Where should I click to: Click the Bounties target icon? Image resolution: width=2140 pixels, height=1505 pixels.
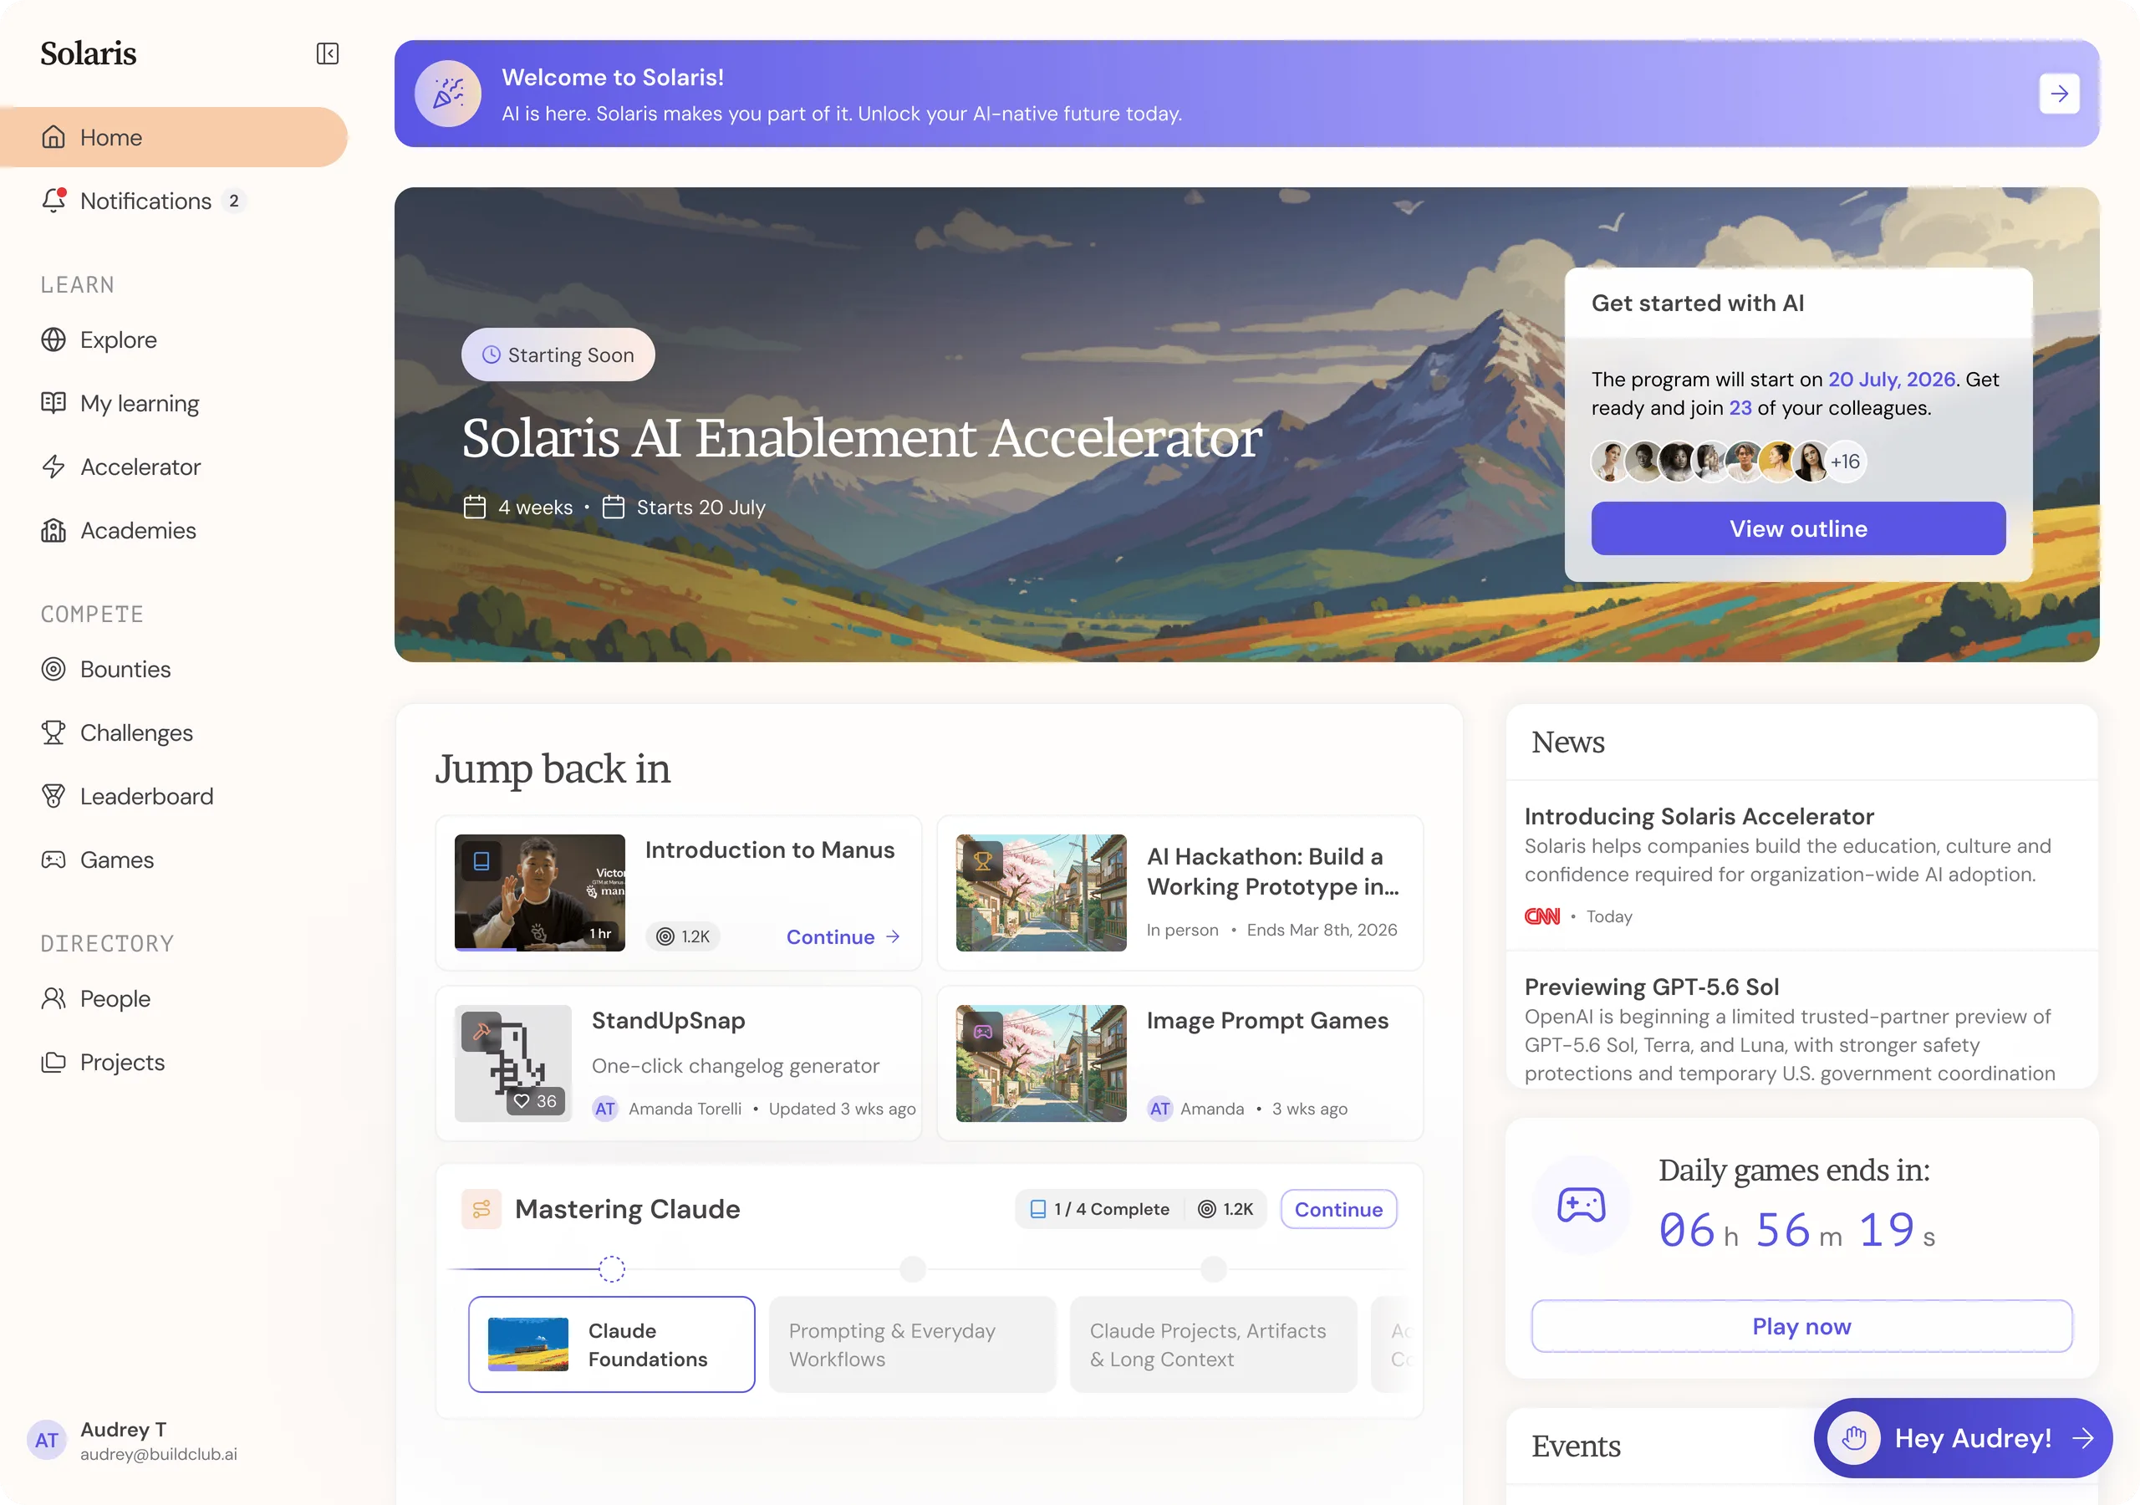tap(53, 669)
